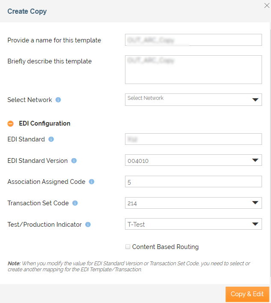Click info icon beside EDI Standard
The image size is (271, 303).
point(51,139)
